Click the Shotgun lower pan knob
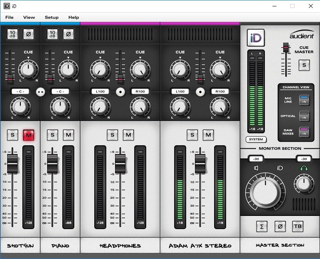The image size is (320, 259). [20, 107]
